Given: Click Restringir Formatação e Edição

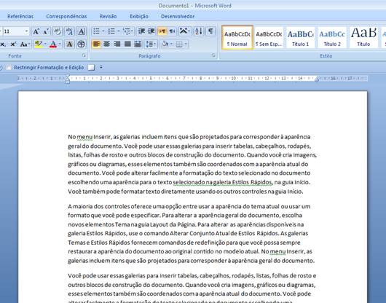Looking at the screenshot, I should pos(49,68).
